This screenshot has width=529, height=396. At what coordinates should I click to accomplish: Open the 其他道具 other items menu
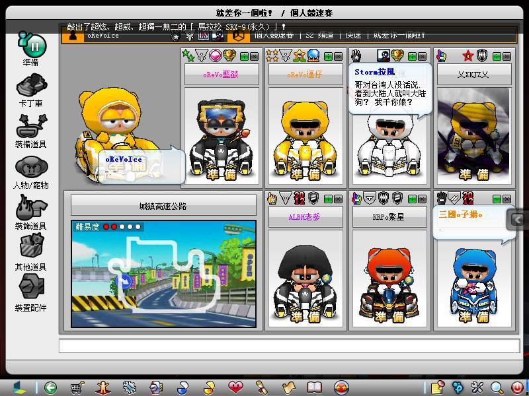point(31,246)
